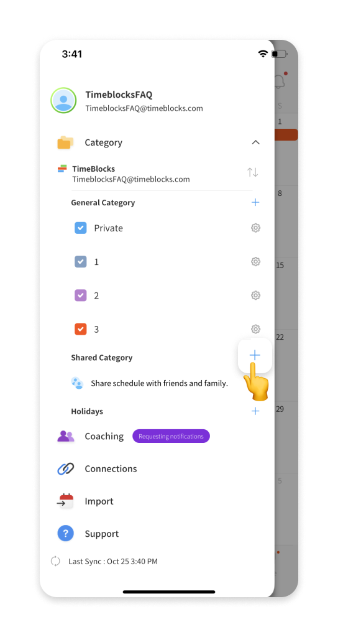Add a Holidays calendar
The width and height of the screenshot is (338, 637).
tap(255, 411)
